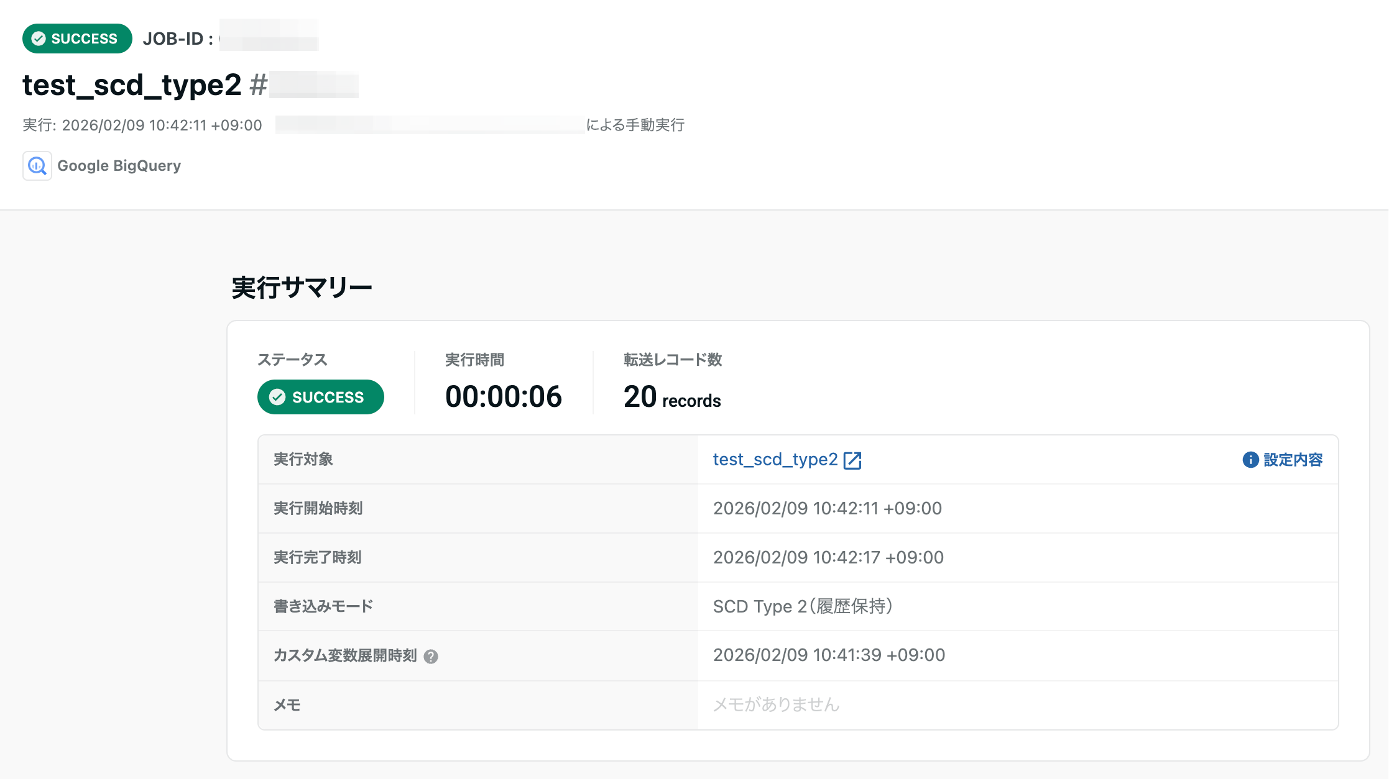This screenshot has height=779, width=1389.
Task: Click the 書き込みモード row value SCD Type 2
Action: [803, 606]
